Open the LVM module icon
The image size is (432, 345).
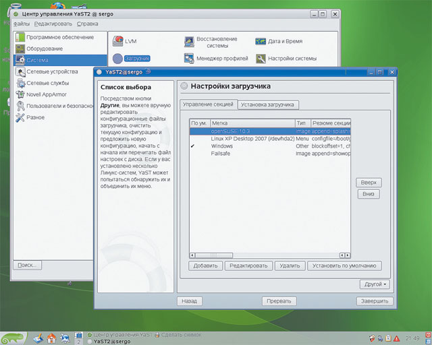(117, 41)
